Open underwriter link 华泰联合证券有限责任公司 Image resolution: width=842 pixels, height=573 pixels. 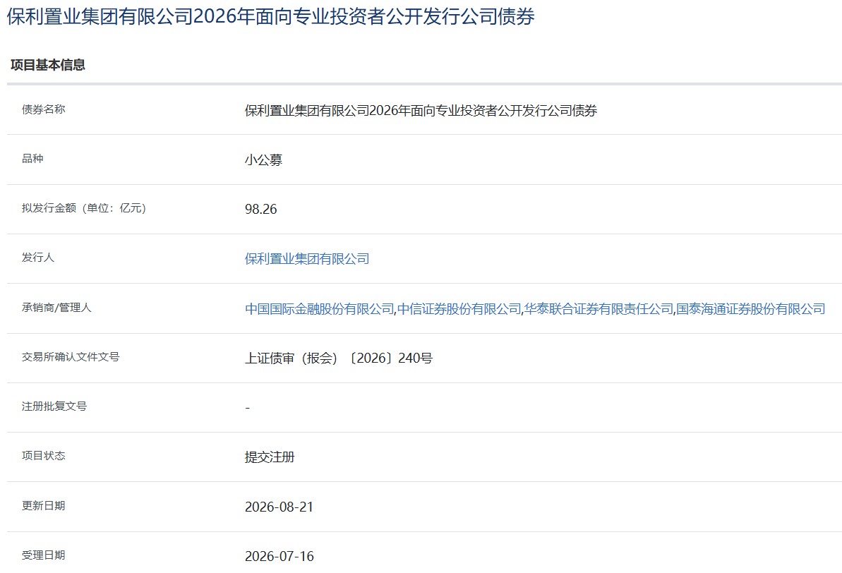click(599, 309)
